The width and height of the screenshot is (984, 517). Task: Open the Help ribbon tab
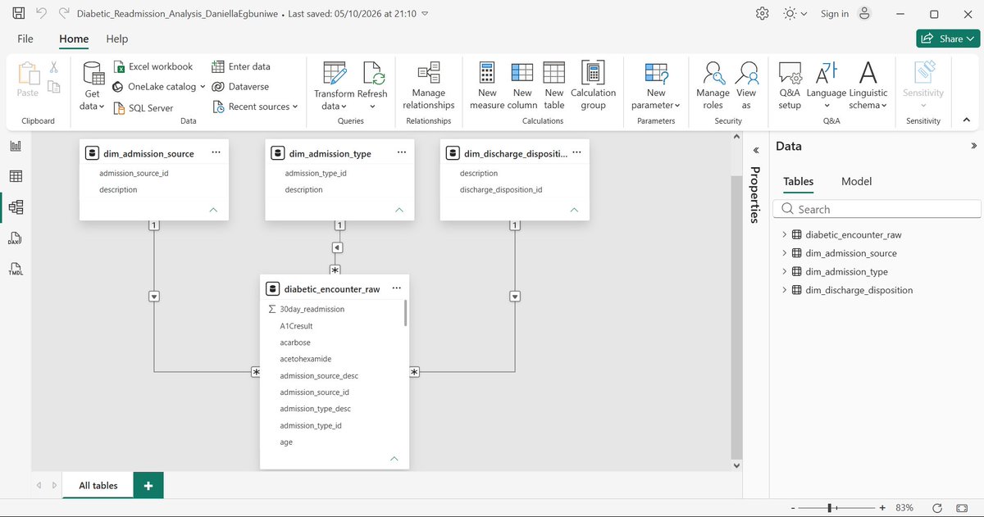[117, 39]
